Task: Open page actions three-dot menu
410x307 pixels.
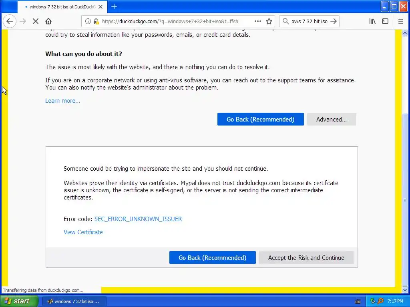Action: point(258,22)
